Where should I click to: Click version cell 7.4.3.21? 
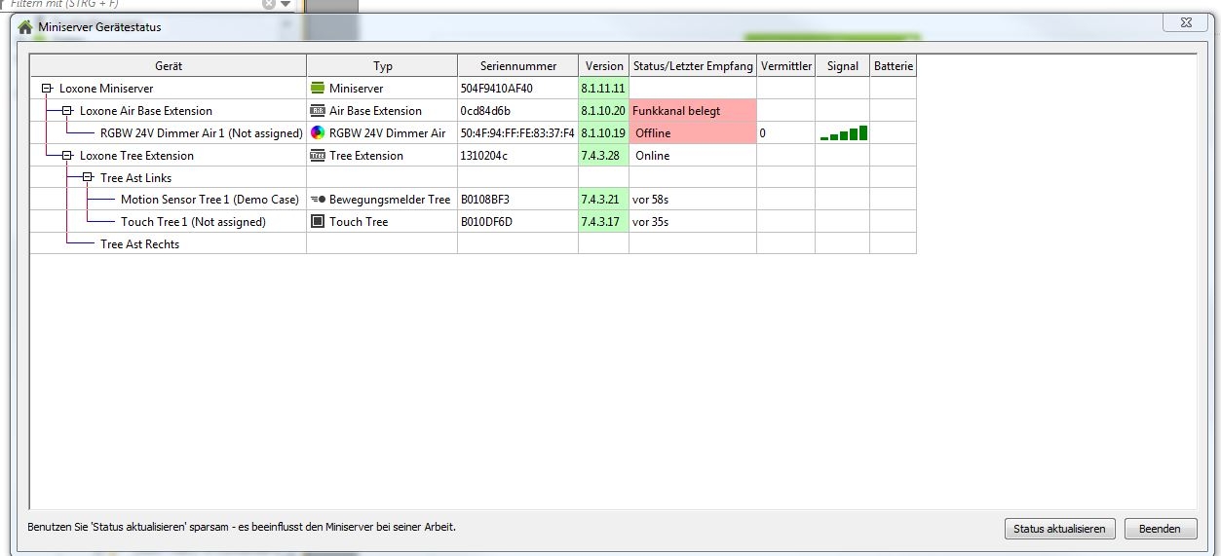(x=604, y=200)
